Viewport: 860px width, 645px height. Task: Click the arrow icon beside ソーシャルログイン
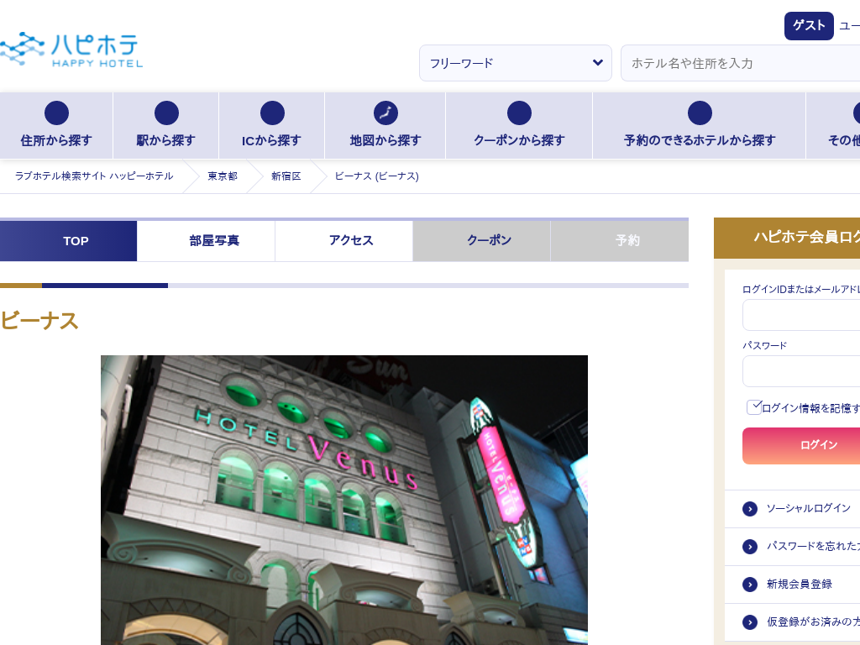(x=750, y=509)
